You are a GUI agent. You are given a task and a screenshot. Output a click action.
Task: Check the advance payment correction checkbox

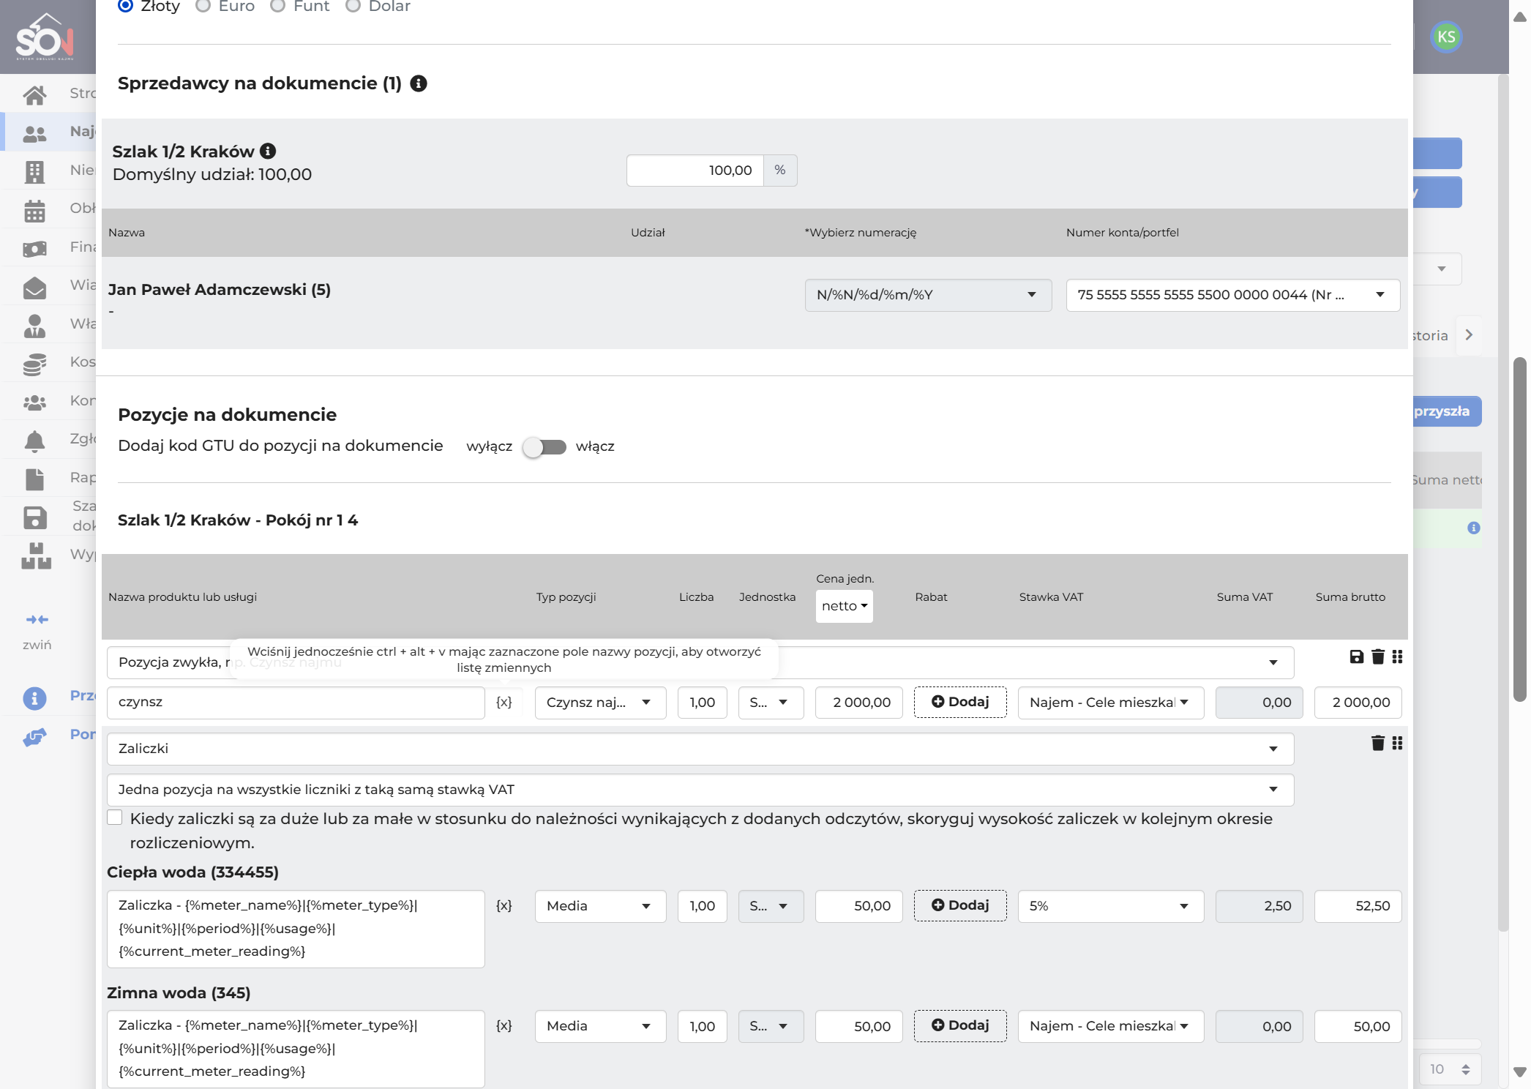(x=115, y=817)
